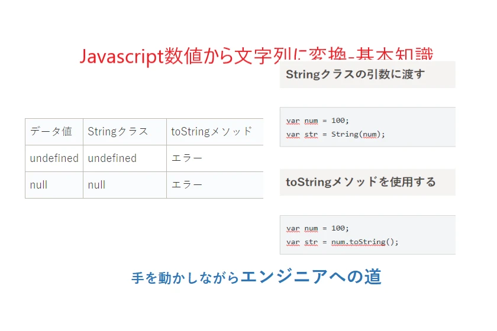Click the word String in first code block
The image size is (497, 331).
(345, 134)
